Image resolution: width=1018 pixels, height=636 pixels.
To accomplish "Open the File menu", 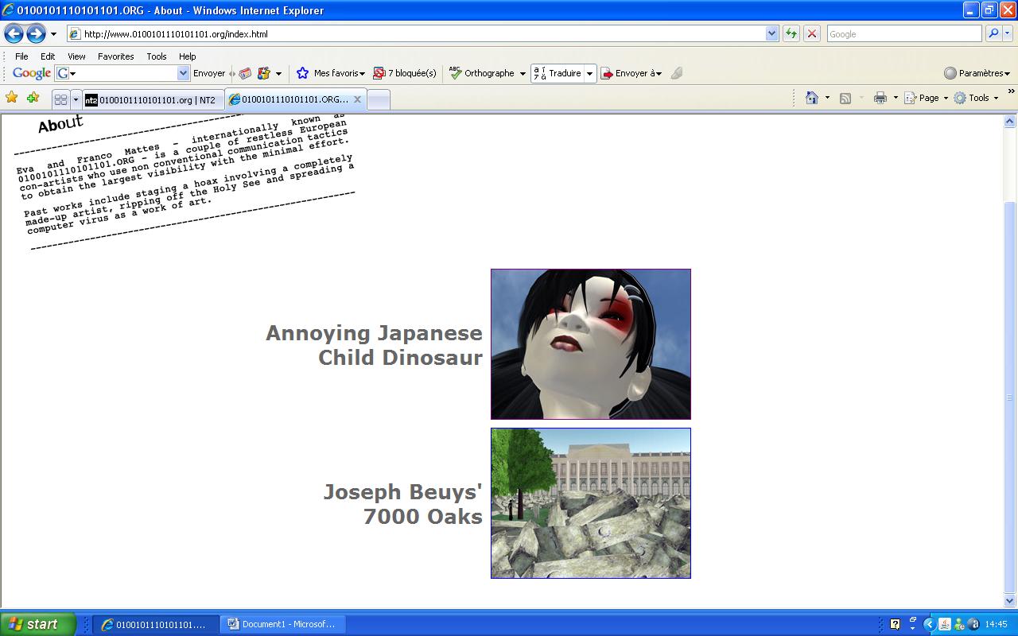I will tap(21, 56).
